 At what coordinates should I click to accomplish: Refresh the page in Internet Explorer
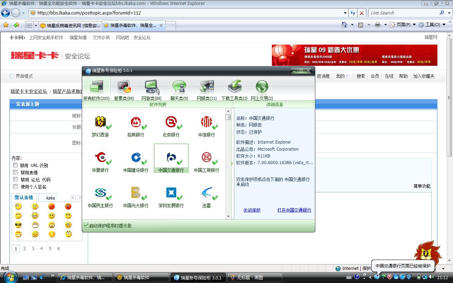click(x=352, y=13)
